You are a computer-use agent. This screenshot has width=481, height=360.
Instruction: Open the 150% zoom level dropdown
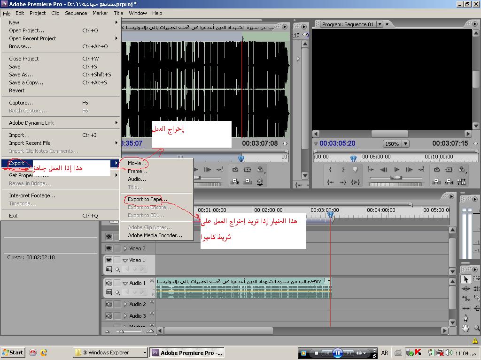405,144
